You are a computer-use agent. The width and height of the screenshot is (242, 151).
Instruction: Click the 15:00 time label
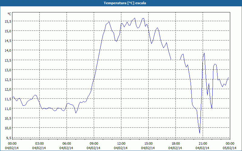(x=148, y=144)
